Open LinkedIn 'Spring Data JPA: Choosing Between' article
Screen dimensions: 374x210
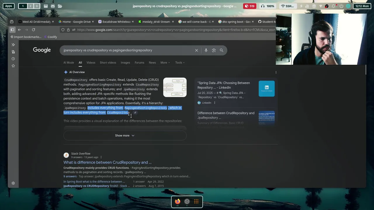click(224, 85)
